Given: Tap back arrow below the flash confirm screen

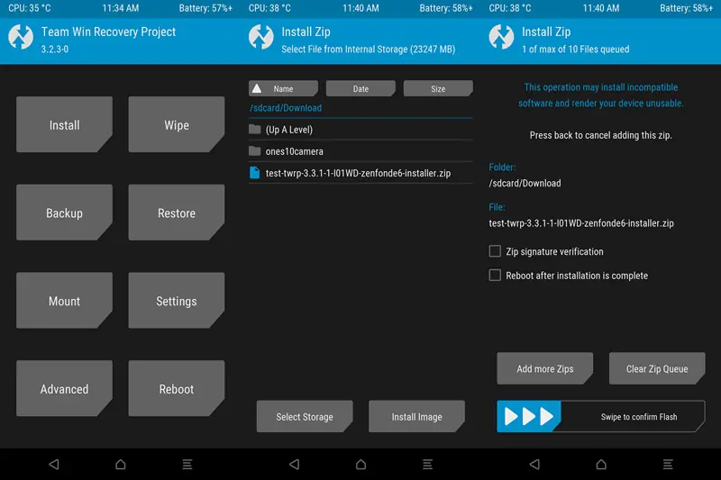Looking at the screenshot, I should click(x=534, y=465).
